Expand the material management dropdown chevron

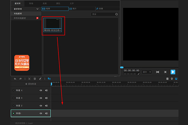[37, 9]
